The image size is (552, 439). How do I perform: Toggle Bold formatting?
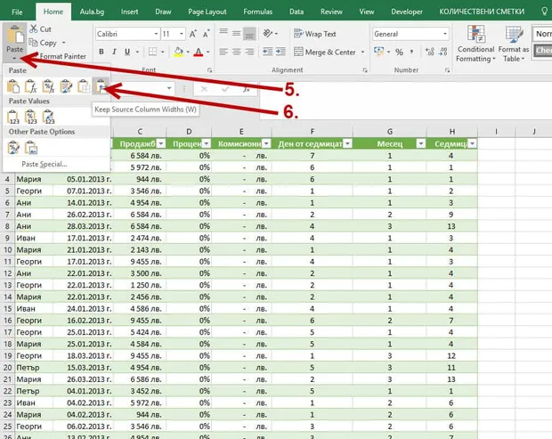(x=101, y=53)
